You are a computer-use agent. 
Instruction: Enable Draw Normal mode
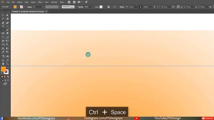coord(2,80)
